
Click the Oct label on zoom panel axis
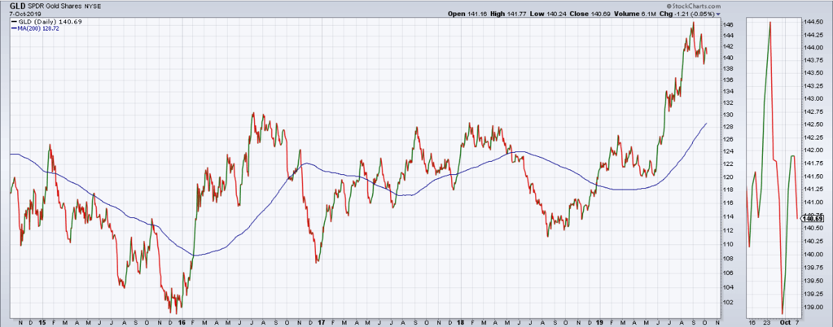pos(785,322)
